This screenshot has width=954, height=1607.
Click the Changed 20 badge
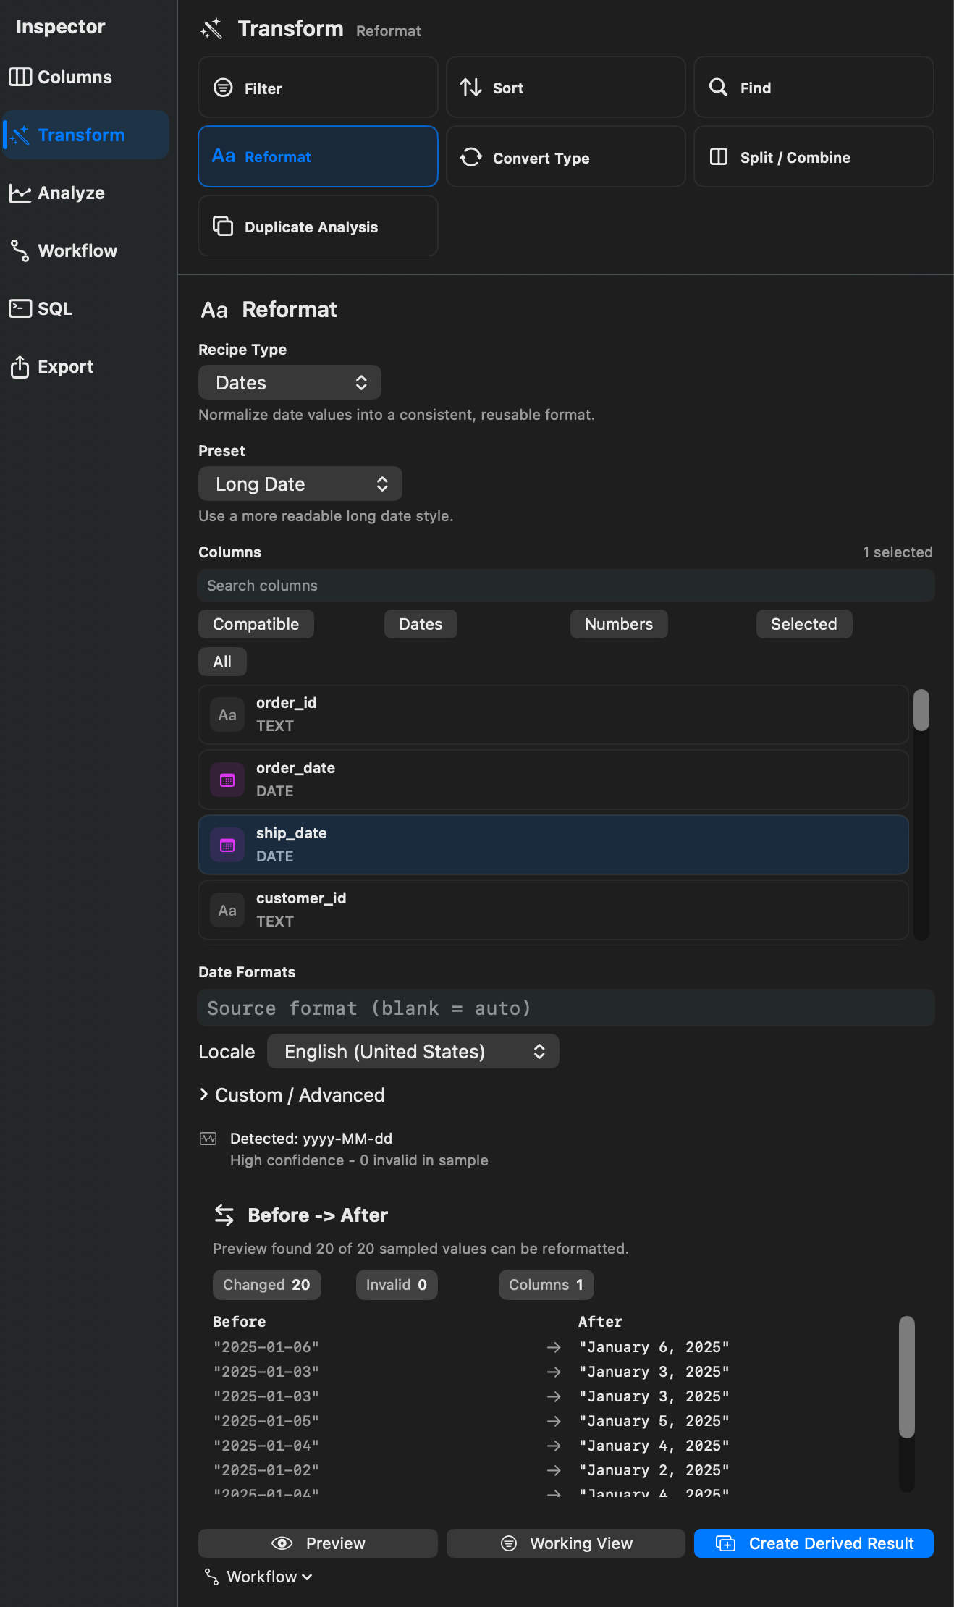point(267,1285)
